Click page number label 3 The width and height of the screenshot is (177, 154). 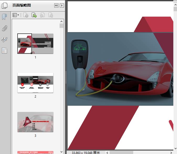pyautogui.click(x=35, y=136)
